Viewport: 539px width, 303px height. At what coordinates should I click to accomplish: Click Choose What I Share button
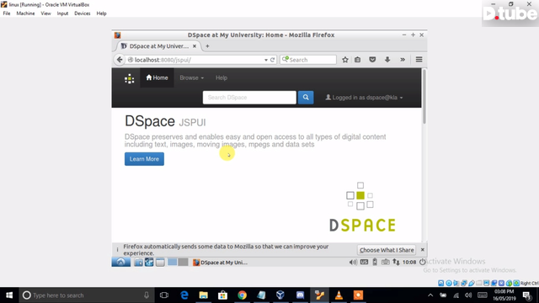click(387, 250)
